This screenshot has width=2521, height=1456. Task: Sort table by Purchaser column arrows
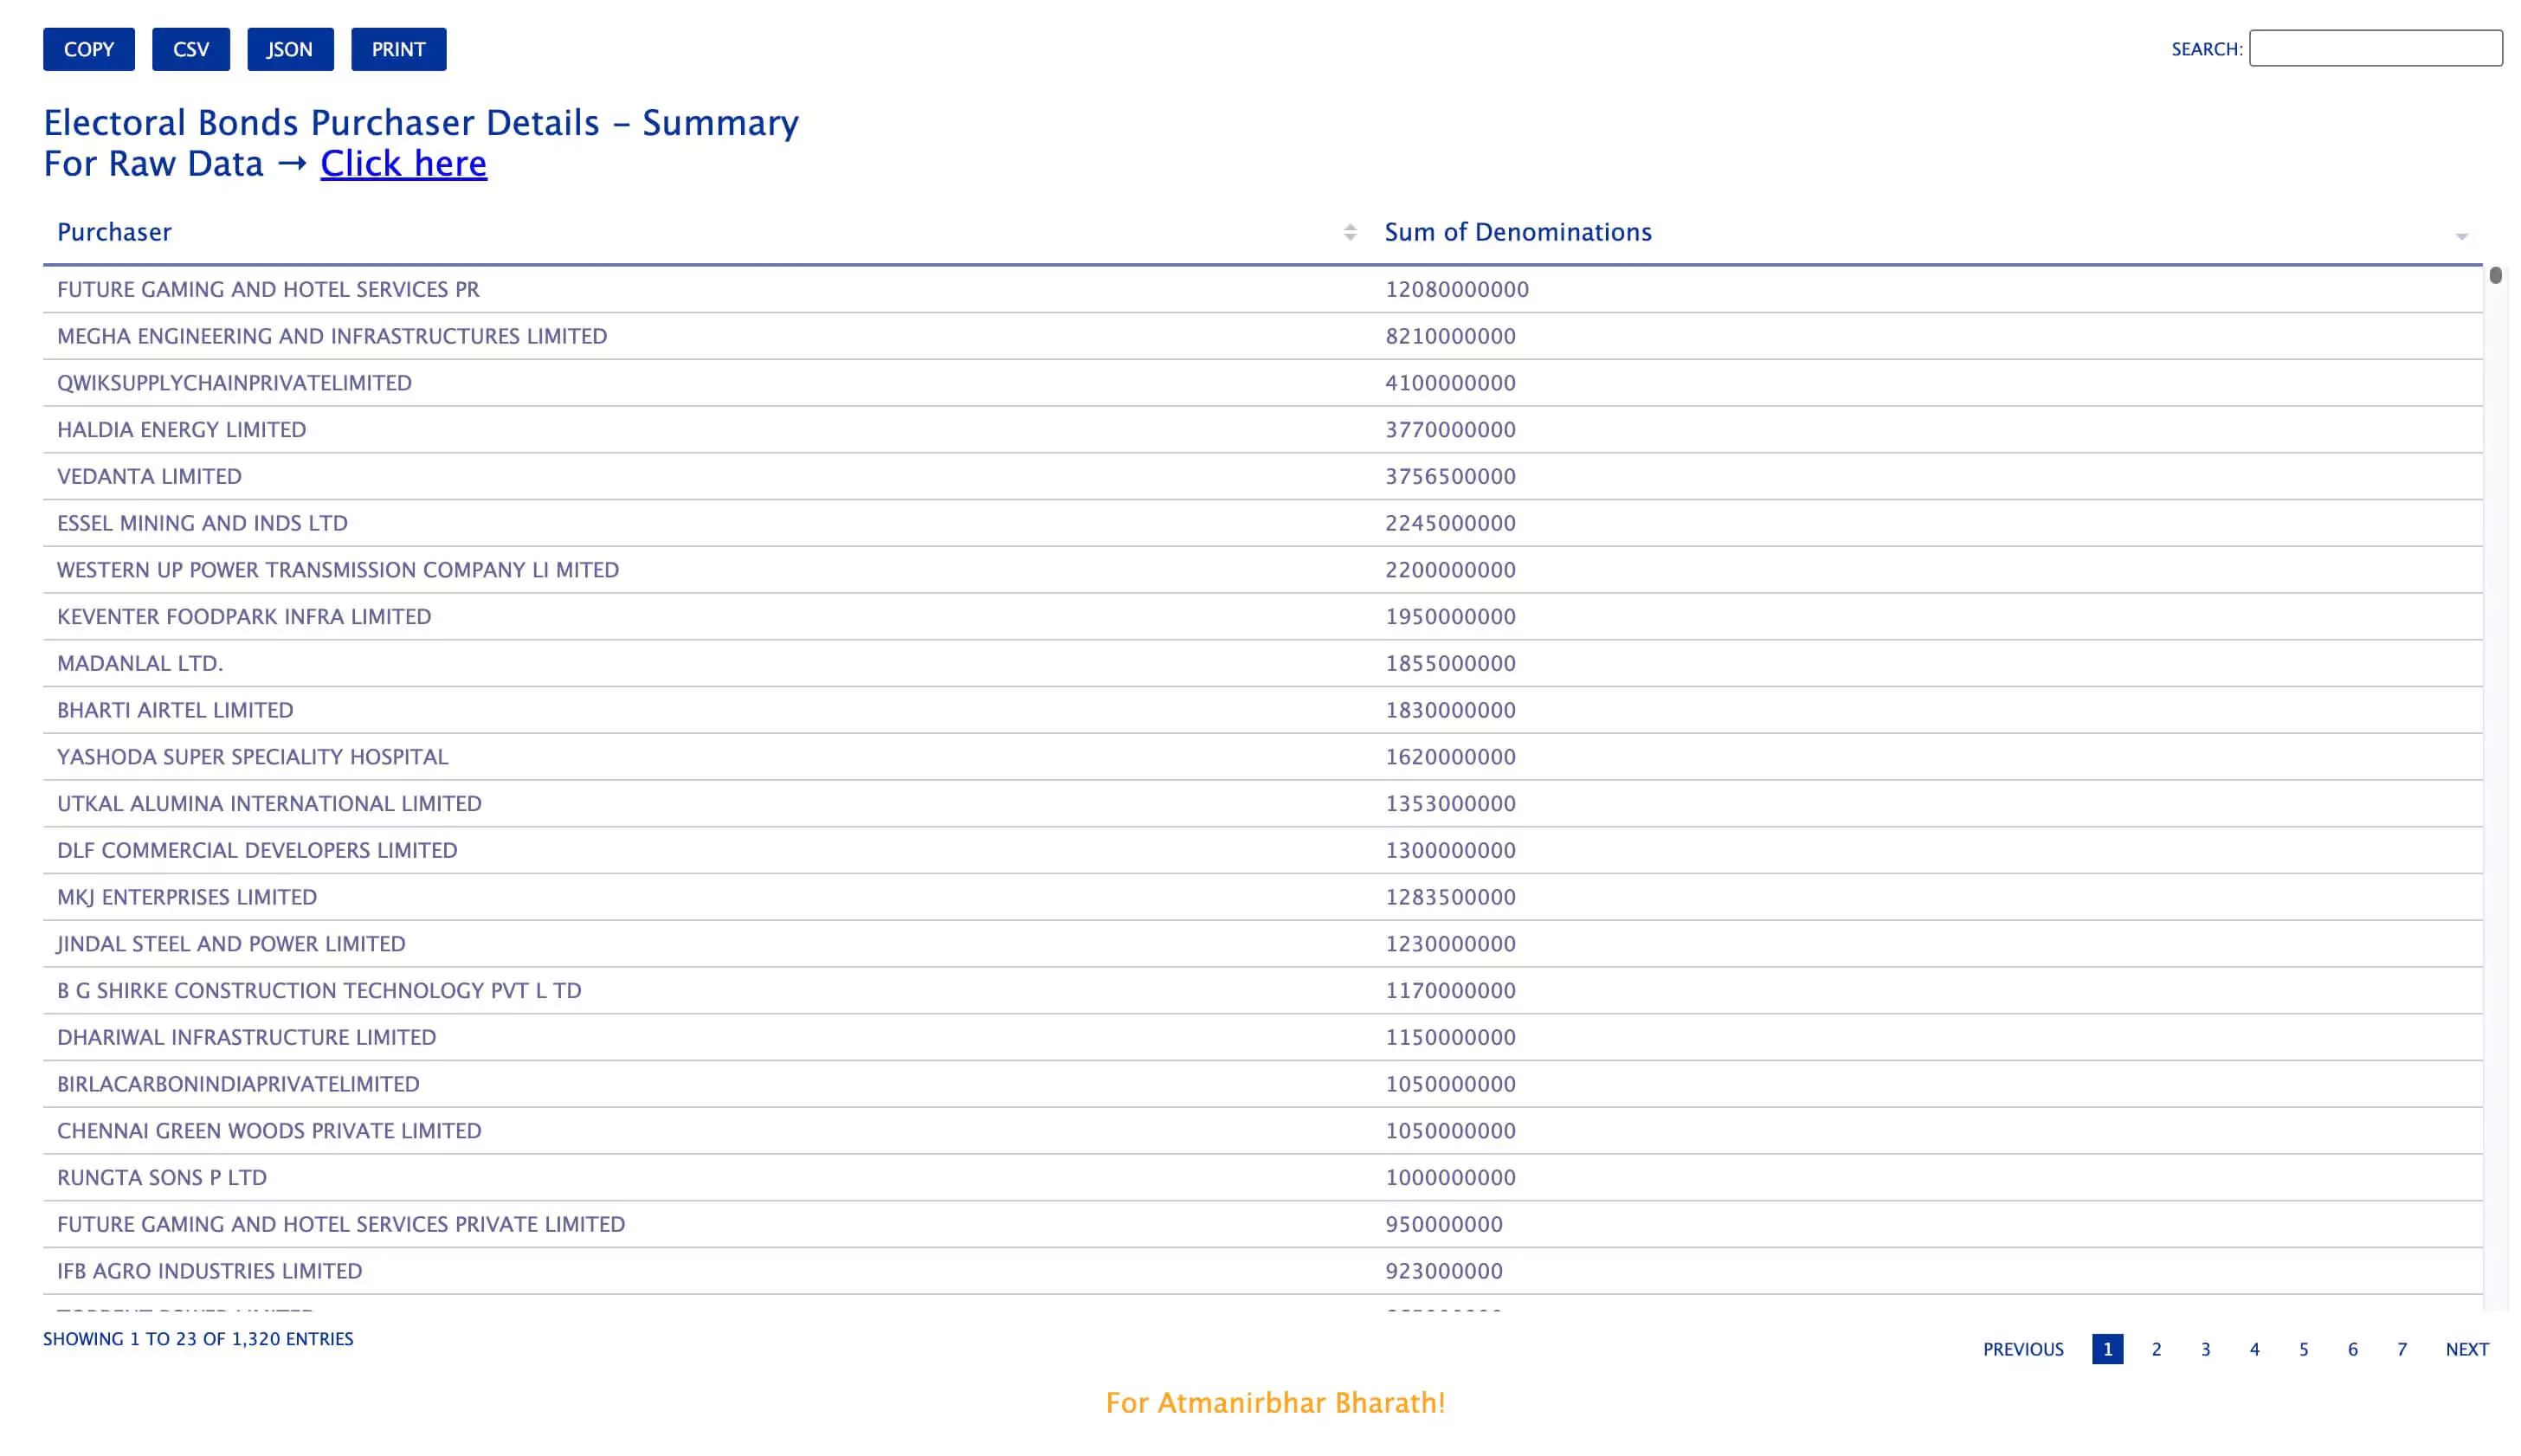click(x=1349, y=232)
